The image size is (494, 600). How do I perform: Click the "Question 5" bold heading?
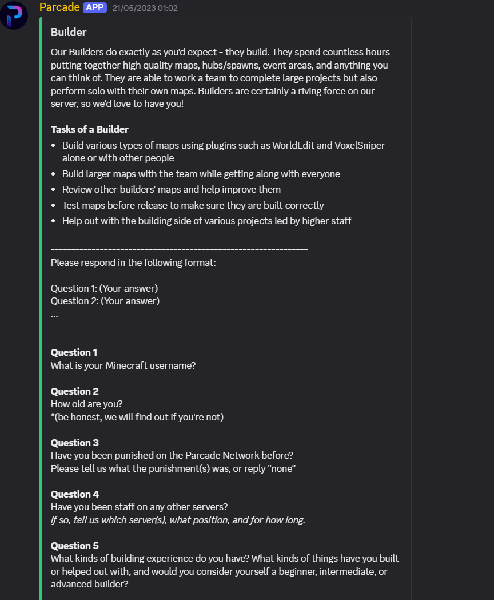74,546
